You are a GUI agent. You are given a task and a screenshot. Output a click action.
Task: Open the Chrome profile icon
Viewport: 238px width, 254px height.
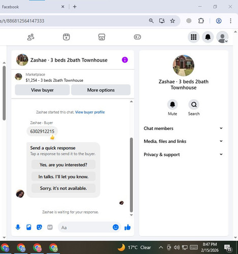click(219, 21)
